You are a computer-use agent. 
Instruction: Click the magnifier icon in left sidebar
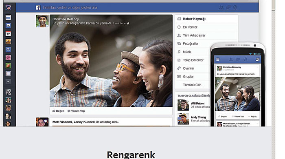pyautogui.click(x=8, y=50)
